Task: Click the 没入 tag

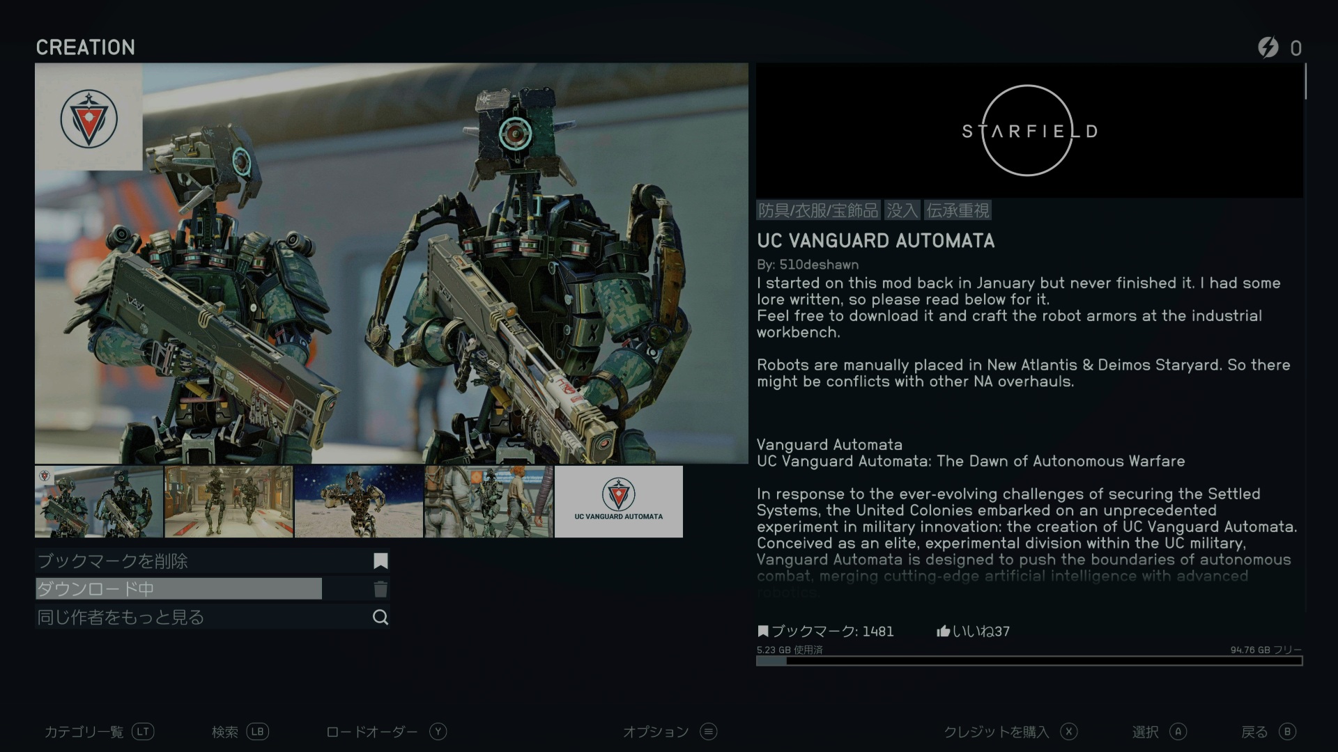Action: click(x=902, y=210)
